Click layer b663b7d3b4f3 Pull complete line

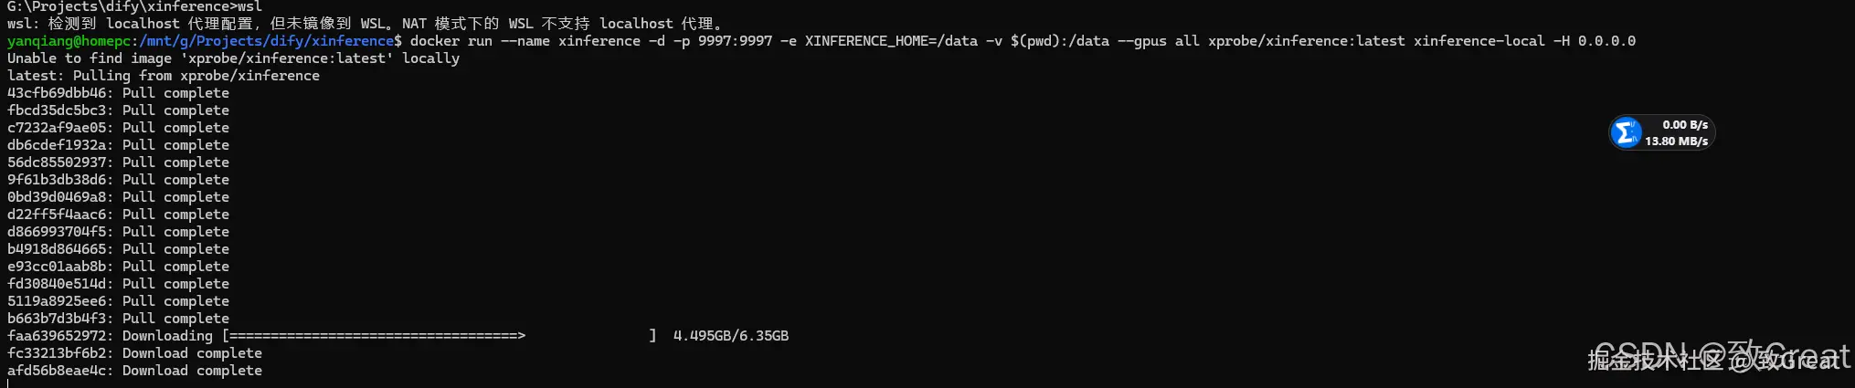coord(119,319)
